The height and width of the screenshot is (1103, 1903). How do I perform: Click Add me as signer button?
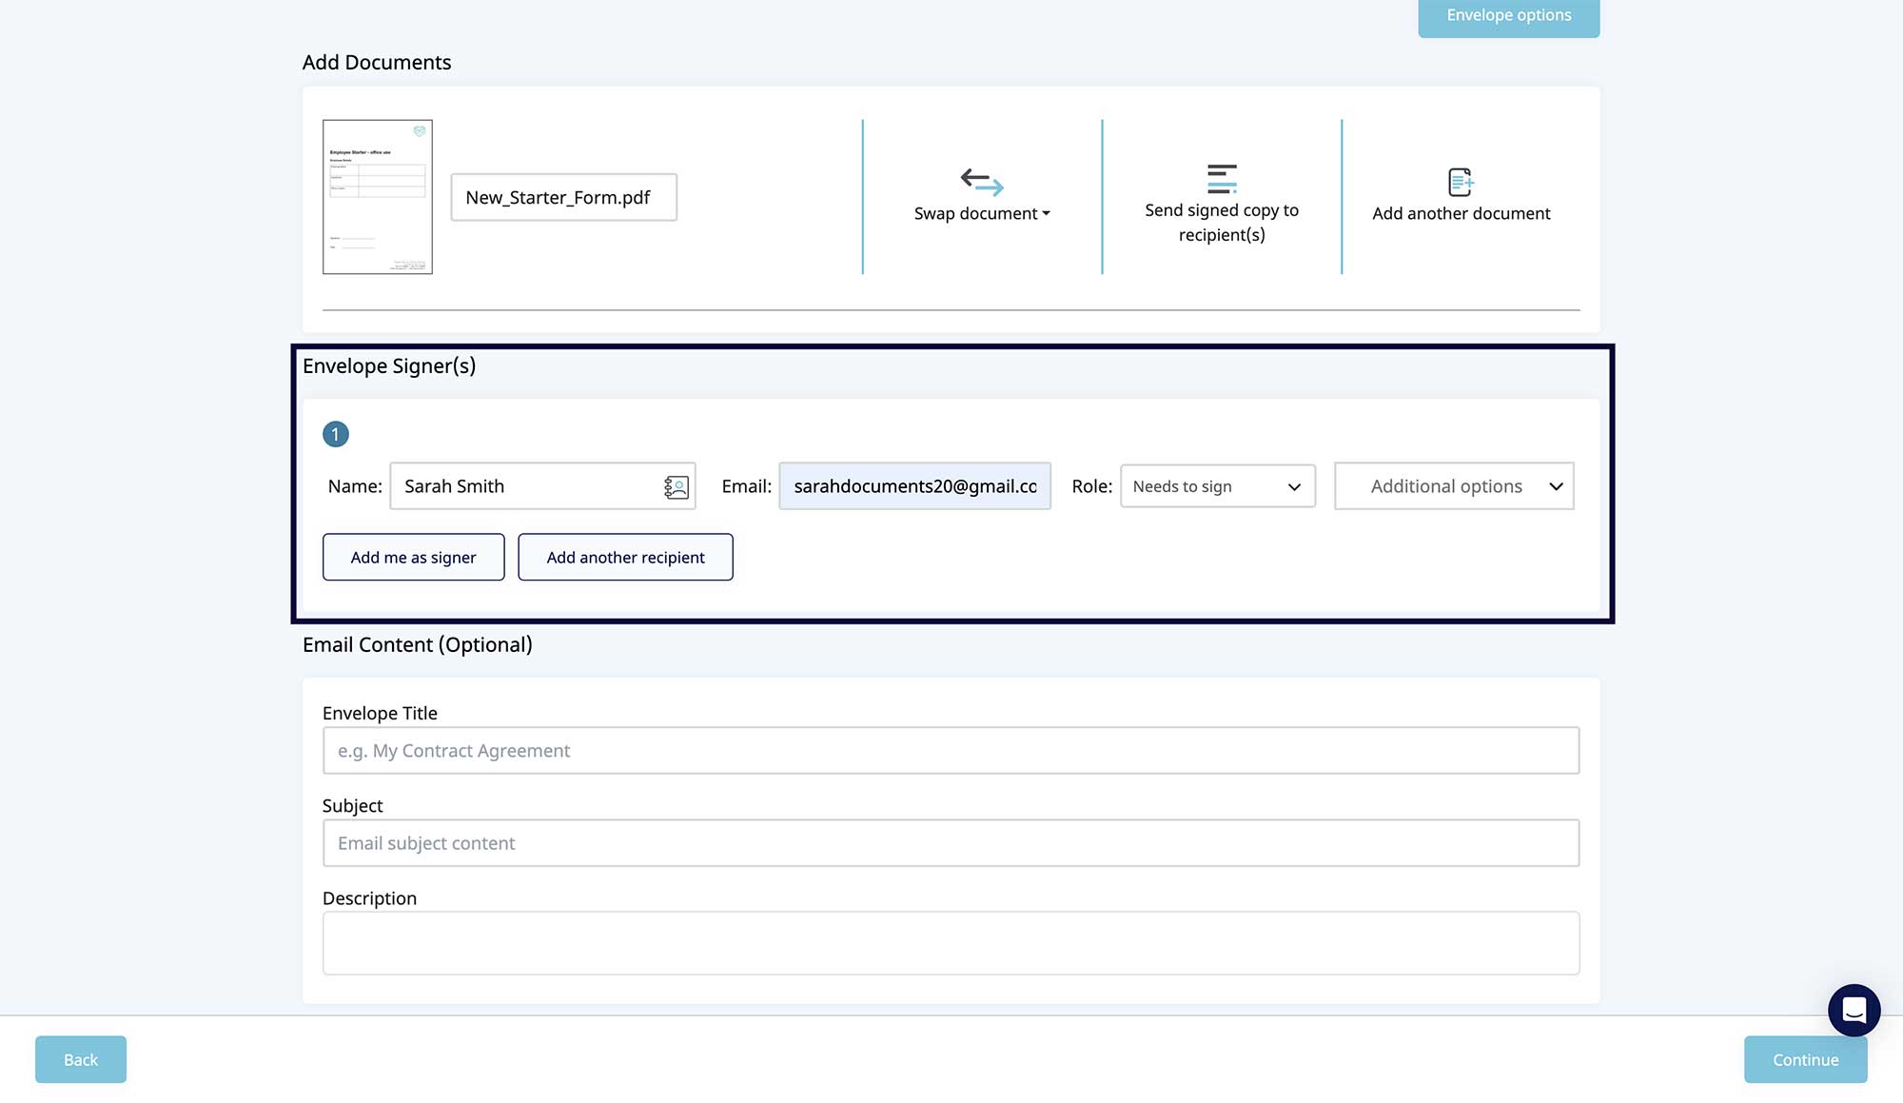point(414,557)
